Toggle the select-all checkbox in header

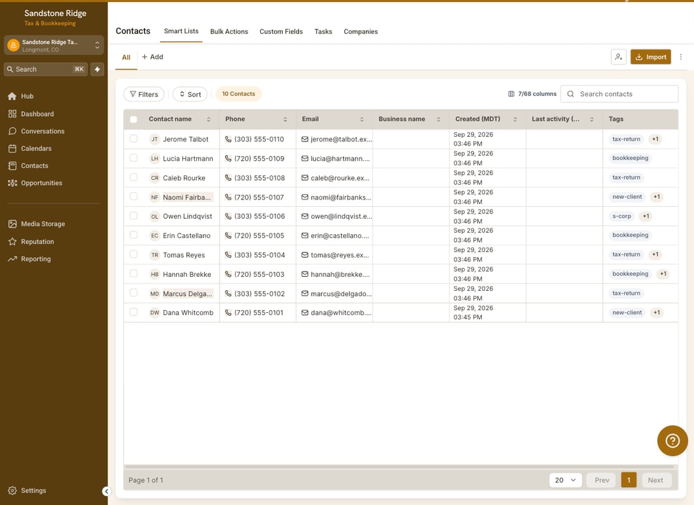(x=133, y=119)
